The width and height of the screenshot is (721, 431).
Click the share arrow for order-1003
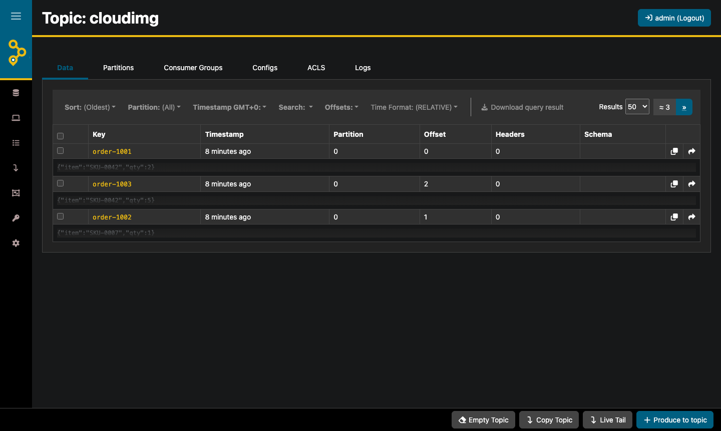point(692,184)
